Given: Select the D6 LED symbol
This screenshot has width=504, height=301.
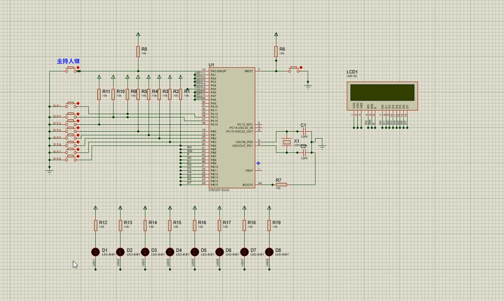Looking at the screenshot, I should 220,252.
